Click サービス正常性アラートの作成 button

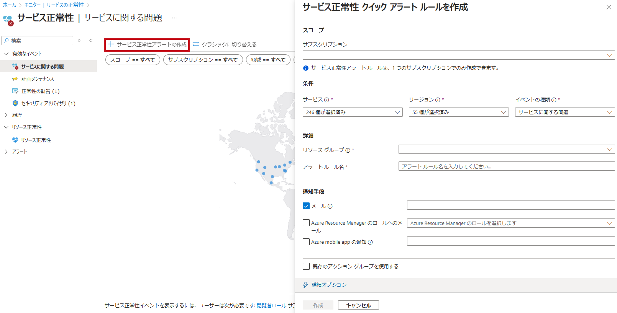pyautogui.click(x=147, y=44)
